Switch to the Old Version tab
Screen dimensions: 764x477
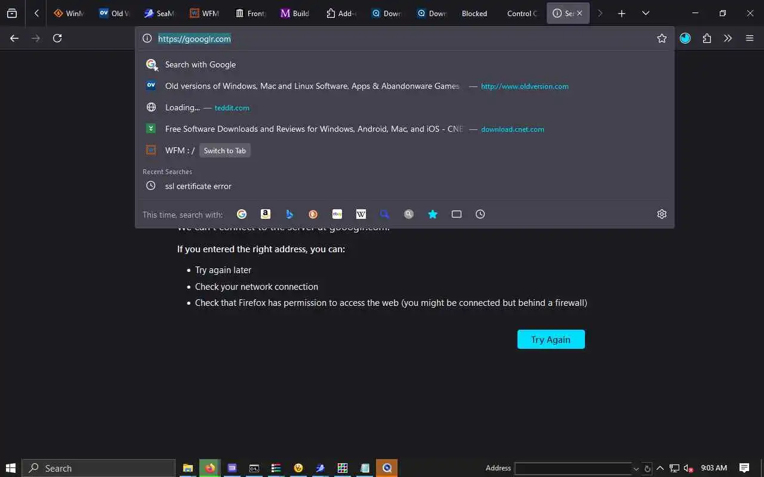[x=115, y=13]
